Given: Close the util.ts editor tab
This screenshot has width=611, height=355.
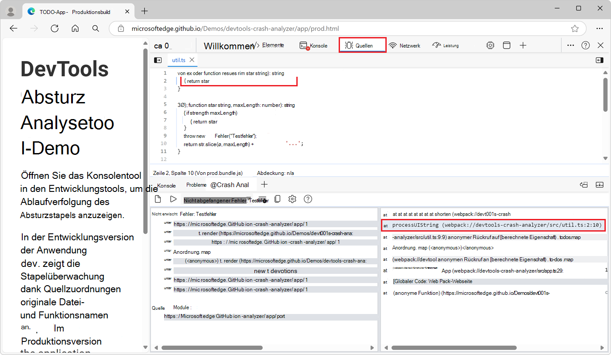Looking at the screenshot, I should (x=191, y=60).
